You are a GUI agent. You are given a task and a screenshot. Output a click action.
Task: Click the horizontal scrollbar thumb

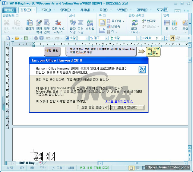(137, 163)
